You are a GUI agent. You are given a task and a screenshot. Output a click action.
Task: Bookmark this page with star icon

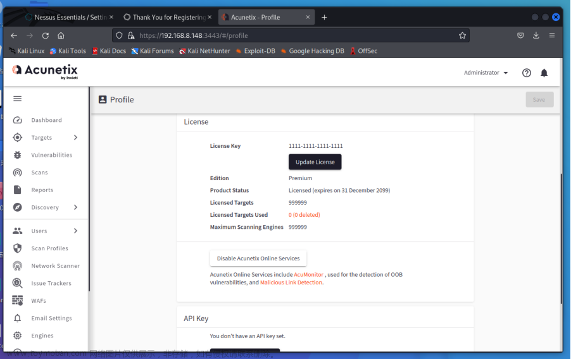click(x=463, y=35)
